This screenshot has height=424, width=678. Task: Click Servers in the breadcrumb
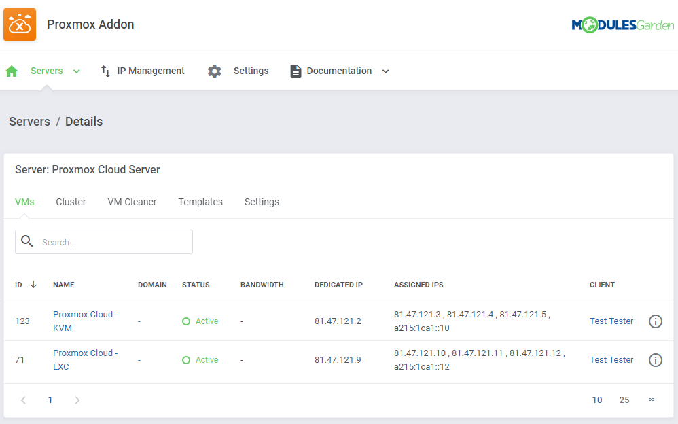(29, 122)
